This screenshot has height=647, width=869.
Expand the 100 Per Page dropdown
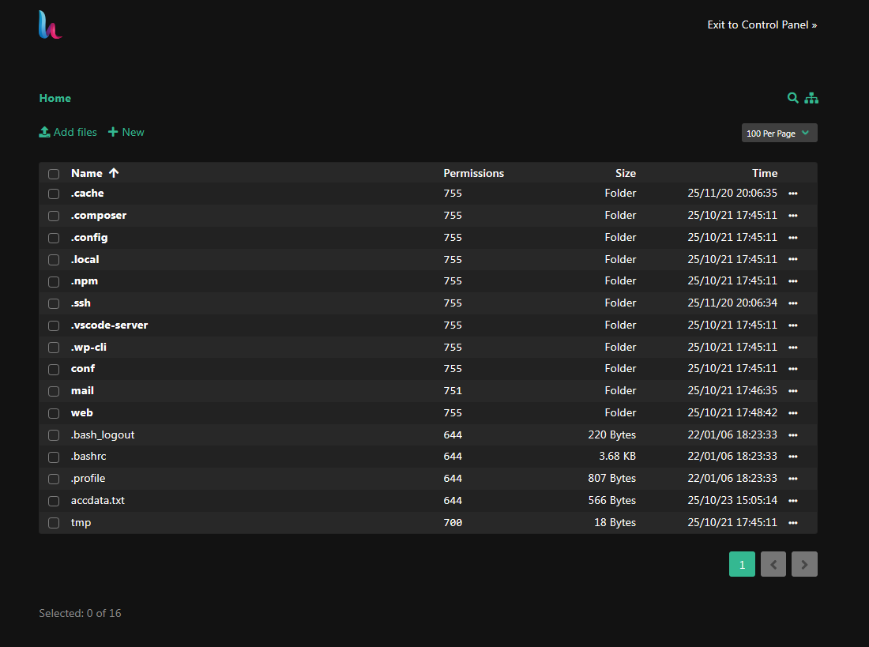tap(779, 133)
